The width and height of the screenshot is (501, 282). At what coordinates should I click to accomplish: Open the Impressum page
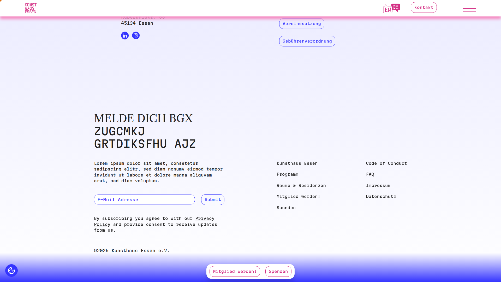tap(378, 185)
